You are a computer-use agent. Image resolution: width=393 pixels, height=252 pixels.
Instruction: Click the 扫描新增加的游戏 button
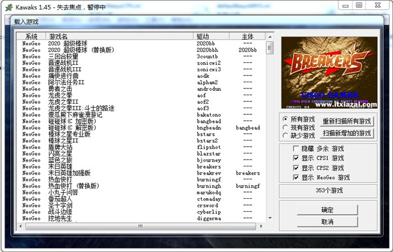347,133
